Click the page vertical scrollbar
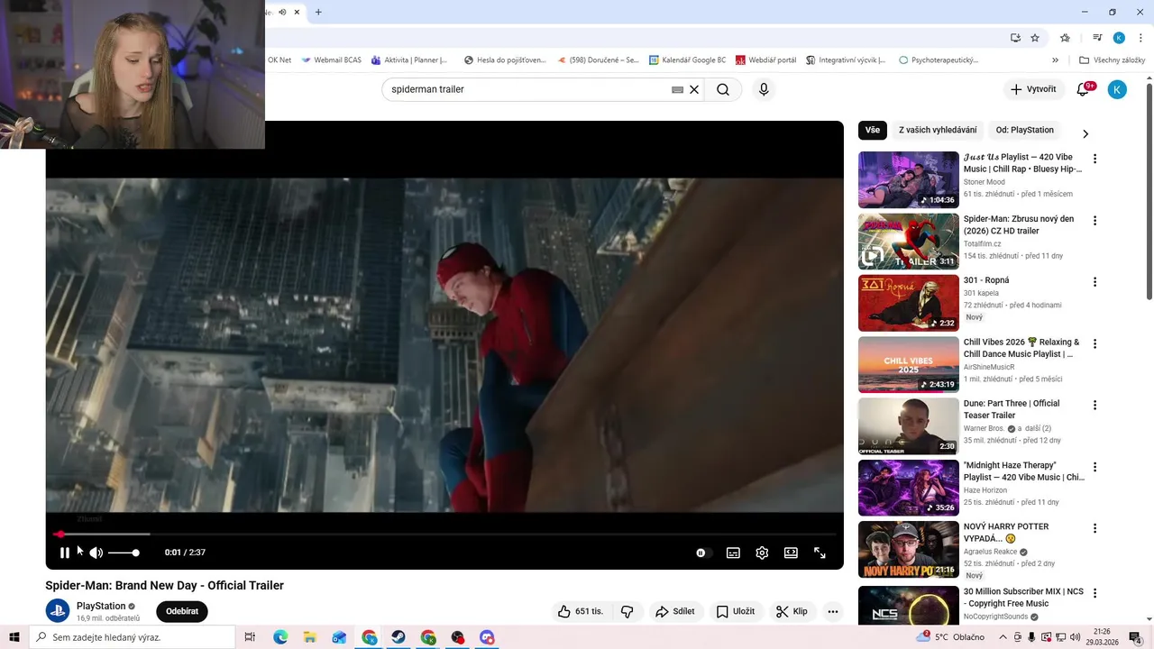 pyautogui.click(x=1149, y=192)
